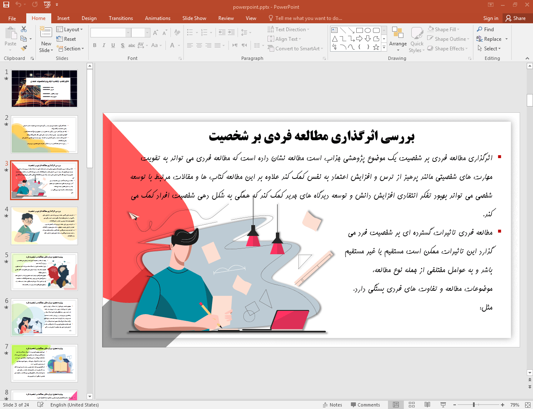Toggle Bold formatting
This screenshot has height=409, width=533.
95,45
